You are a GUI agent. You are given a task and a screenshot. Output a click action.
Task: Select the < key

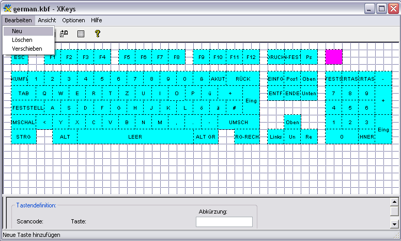click(44, 122)
